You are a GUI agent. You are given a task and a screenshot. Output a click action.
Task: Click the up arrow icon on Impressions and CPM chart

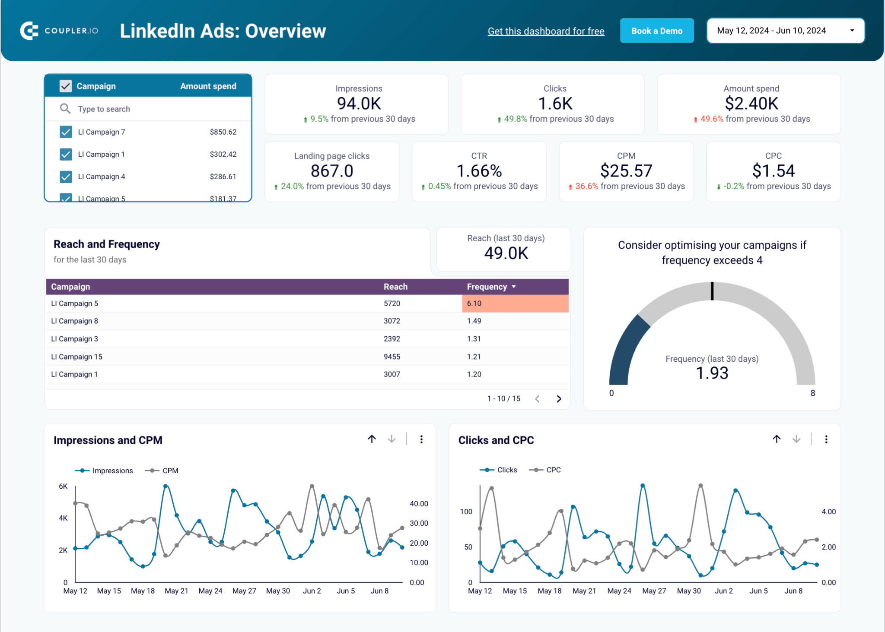[x=371, y=439]
